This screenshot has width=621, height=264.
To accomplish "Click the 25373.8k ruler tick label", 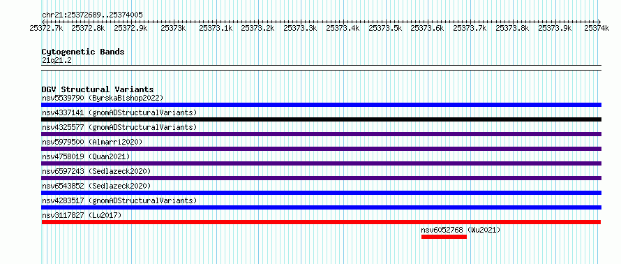I will pyautogui.click(x=512, y=28).
